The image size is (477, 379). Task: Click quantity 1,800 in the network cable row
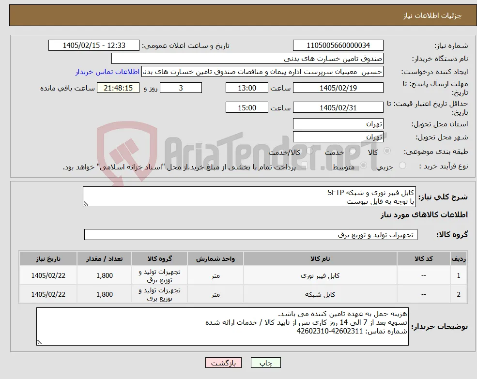pos(104,294)
